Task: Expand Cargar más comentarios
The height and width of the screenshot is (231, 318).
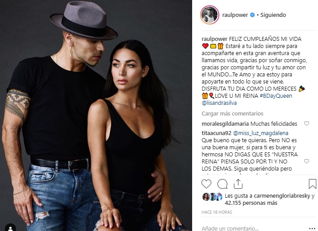Action: (233, 113)
